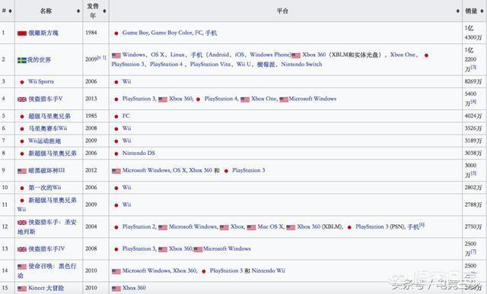Click the Soviet flag beside 俄罗斯方块
The height and width of the screenshot is (294, 487).
point(22,33)
